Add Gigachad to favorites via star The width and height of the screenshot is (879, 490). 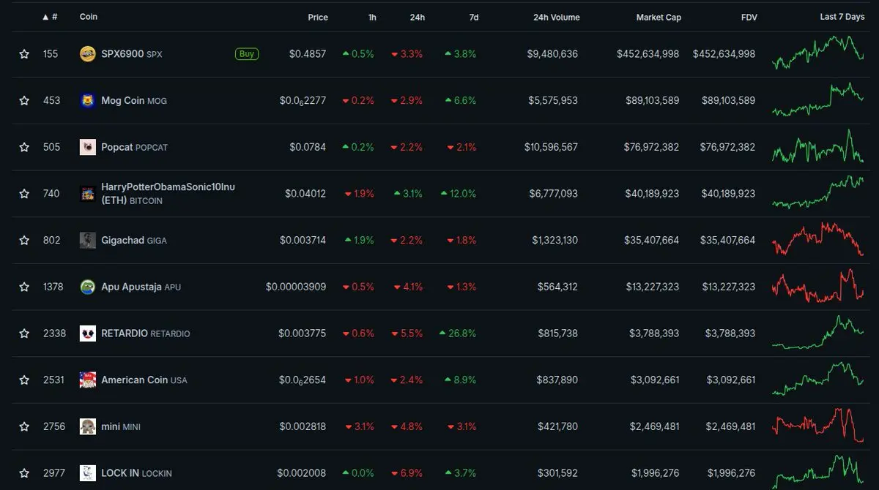pyautogui.click(x=24, y=241)
